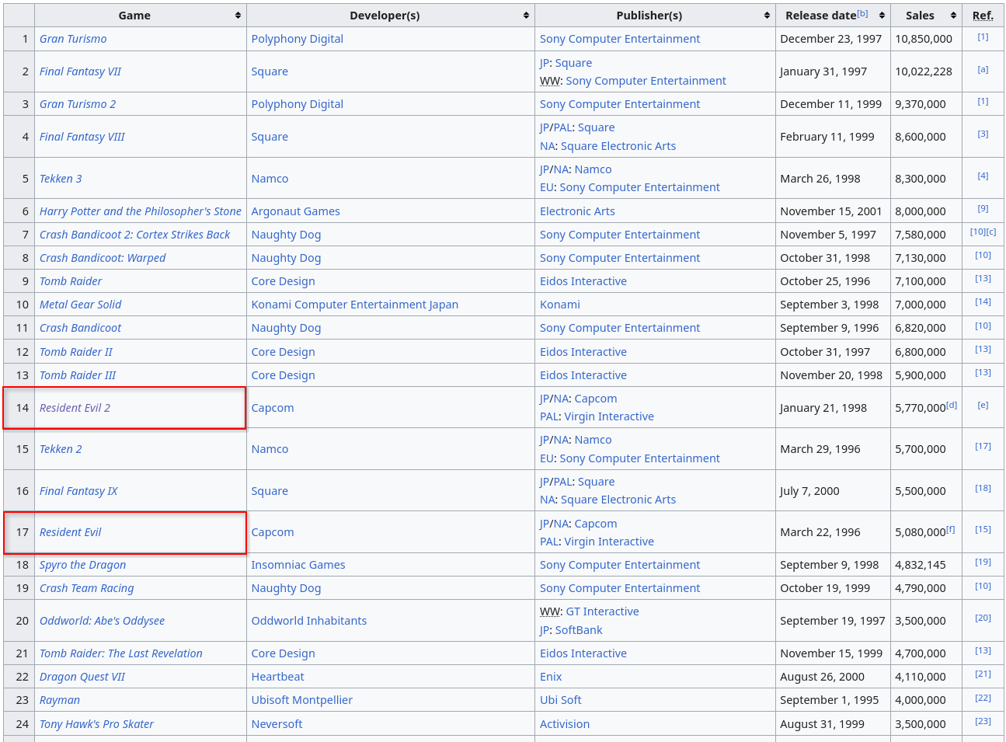The image size is (1006, 742).
Task: Click the Ubisoft Montpellier link
Action: click(x=301, y=700)
